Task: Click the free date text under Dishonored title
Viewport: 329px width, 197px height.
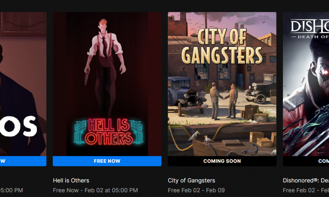Action: tap(306, 190)
